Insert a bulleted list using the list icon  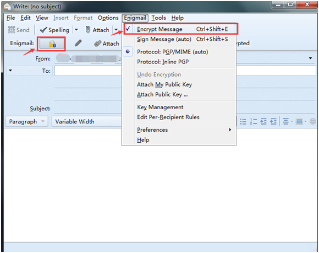click(x=243, y=121)
